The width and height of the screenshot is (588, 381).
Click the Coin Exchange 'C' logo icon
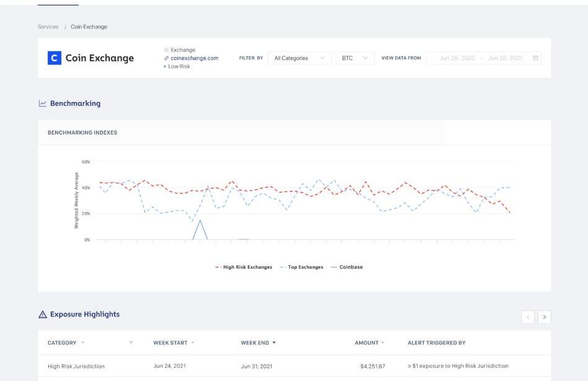pos(55,58)
